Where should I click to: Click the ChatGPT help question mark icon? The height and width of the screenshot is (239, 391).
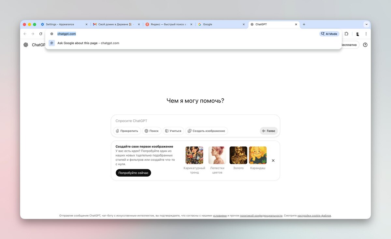[365, 45]
